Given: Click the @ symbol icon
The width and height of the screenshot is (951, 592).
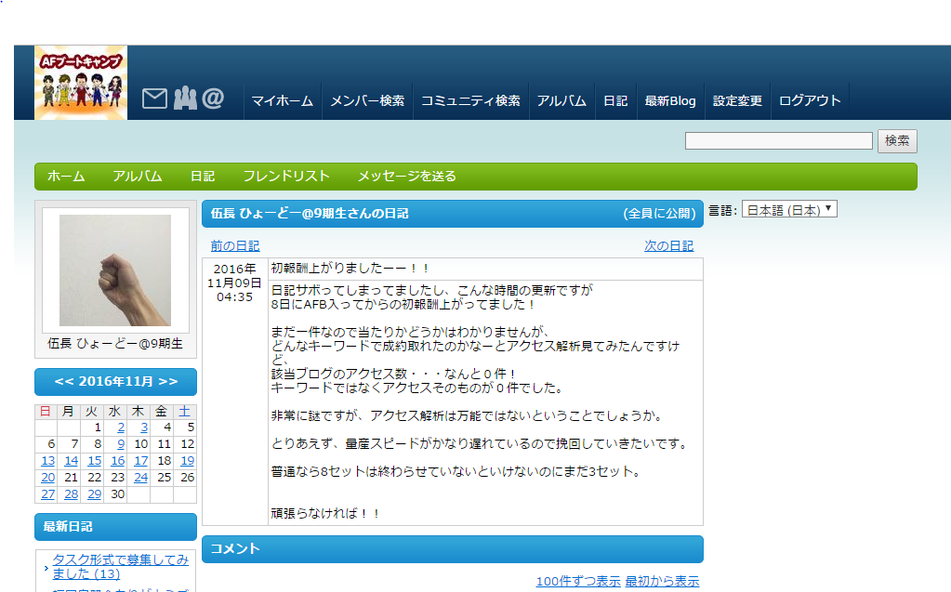Looking at the screenshot, I should 213,99.
